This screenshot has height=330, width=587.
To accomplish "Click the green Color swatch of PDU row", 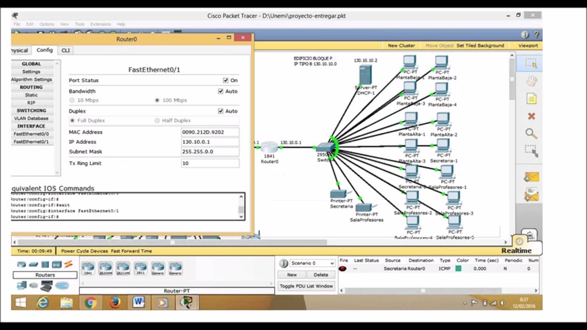I will (x=458, y=269).
